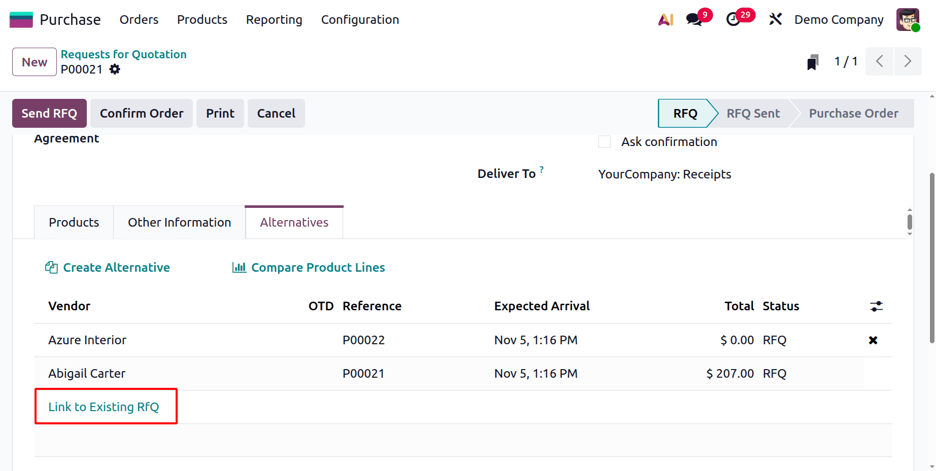
Task: Enable the Ask confirmation checkbox
Action: click(604, 141)
